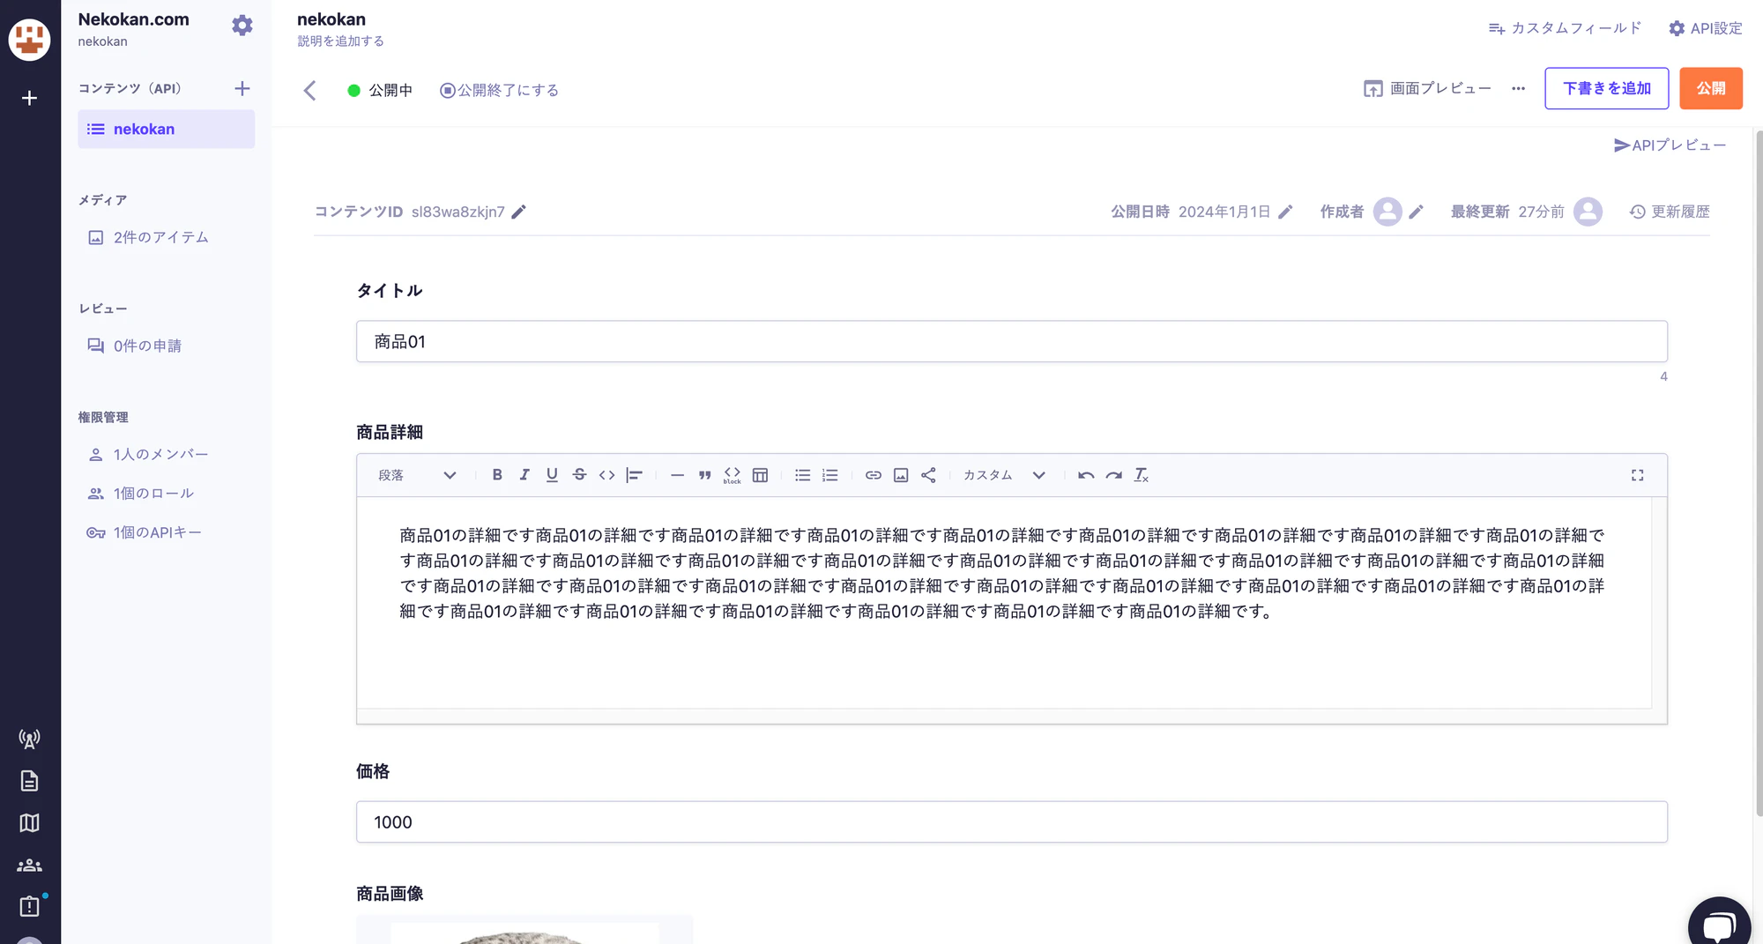Open text alignment option in toolbar
This screenshot has width=1763, height=944.
(x=634, y=475)
